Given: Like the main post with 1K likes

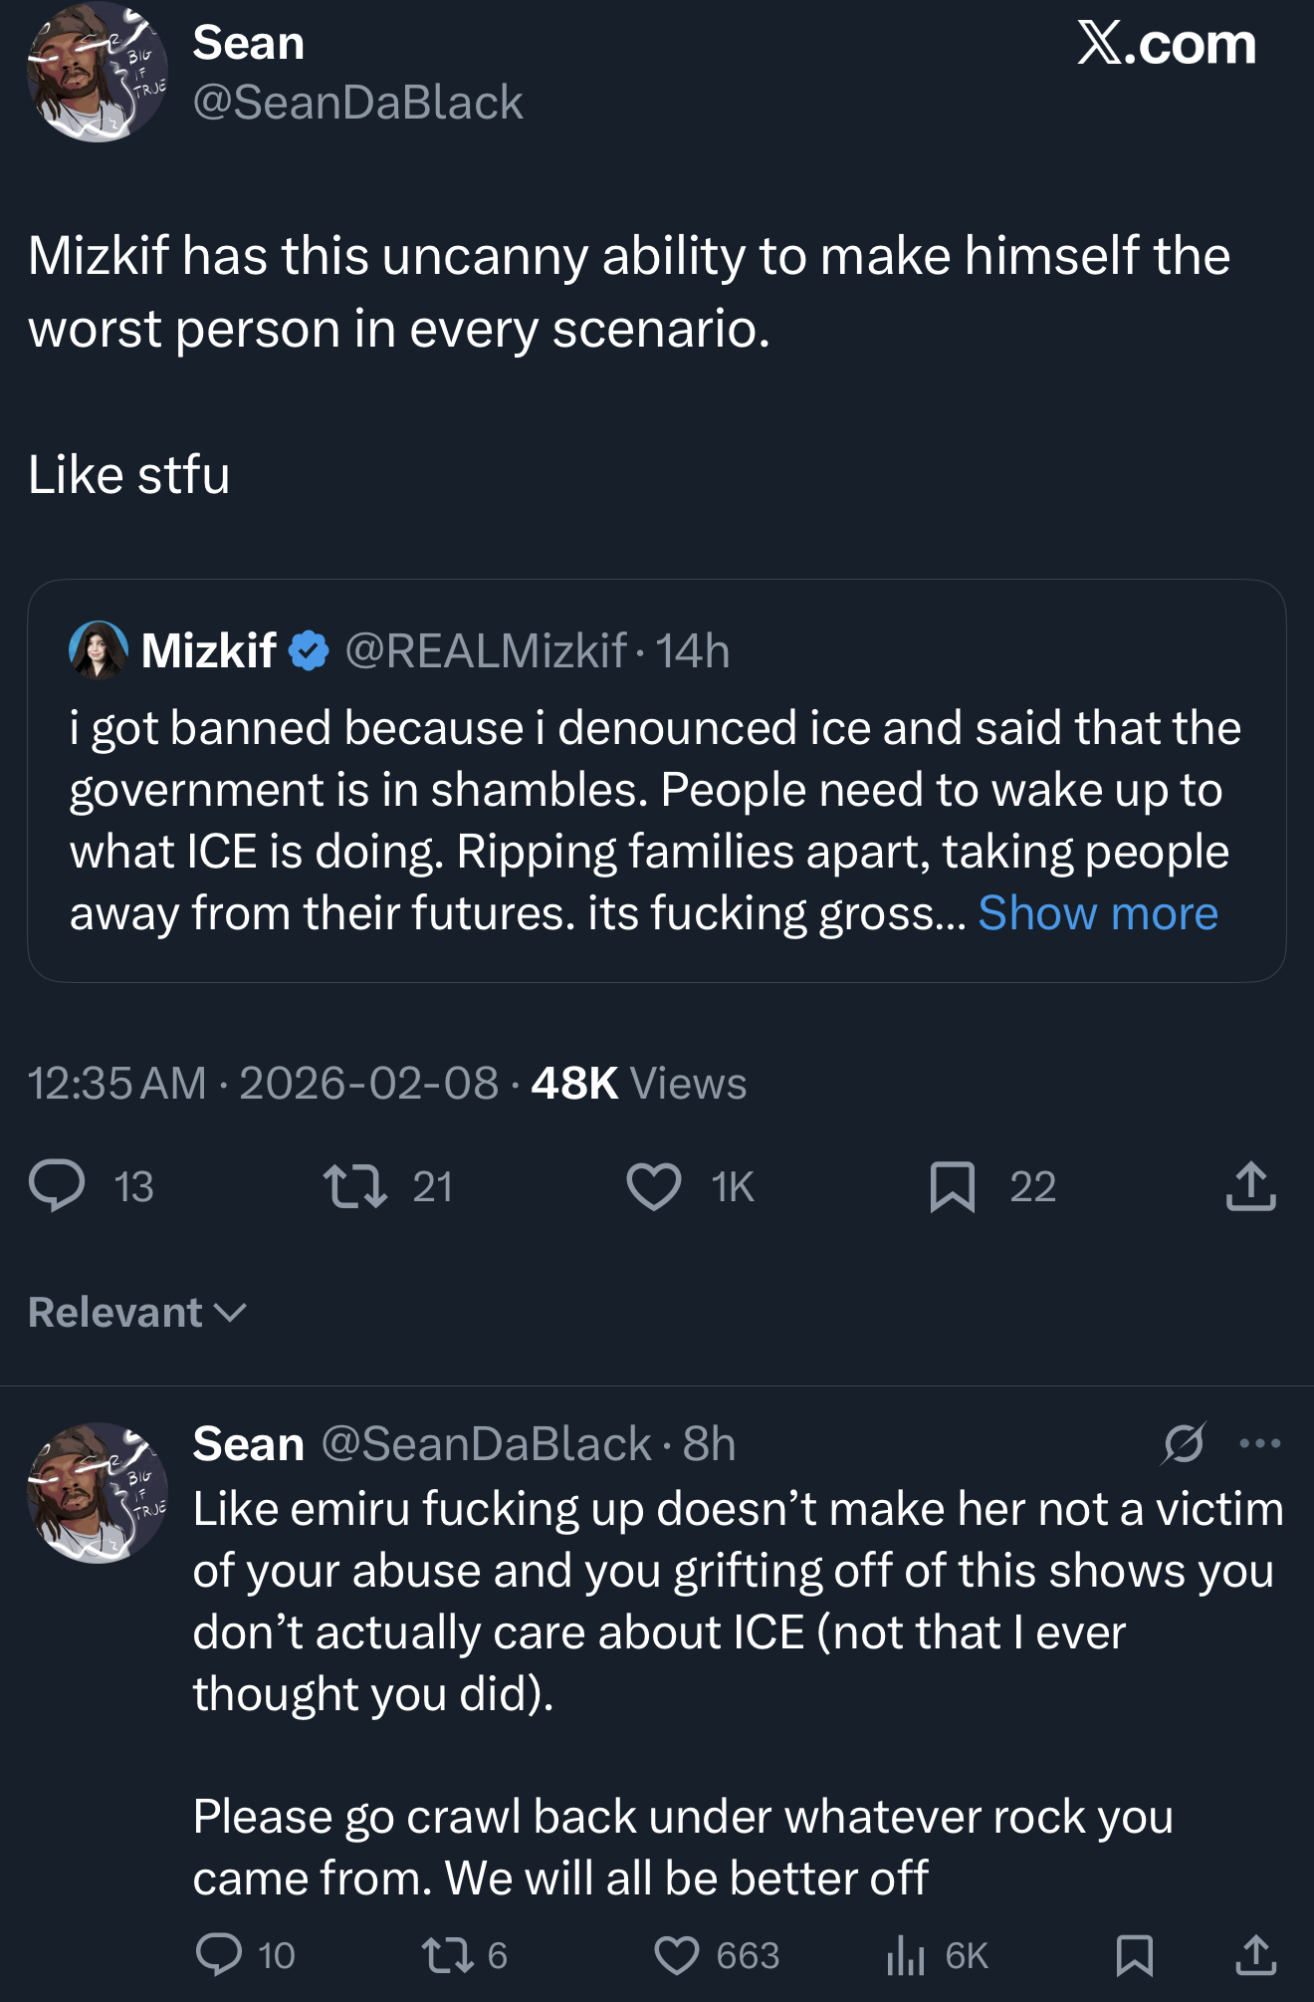Looking at the screenshot, I should click(x=654, y=1185).
